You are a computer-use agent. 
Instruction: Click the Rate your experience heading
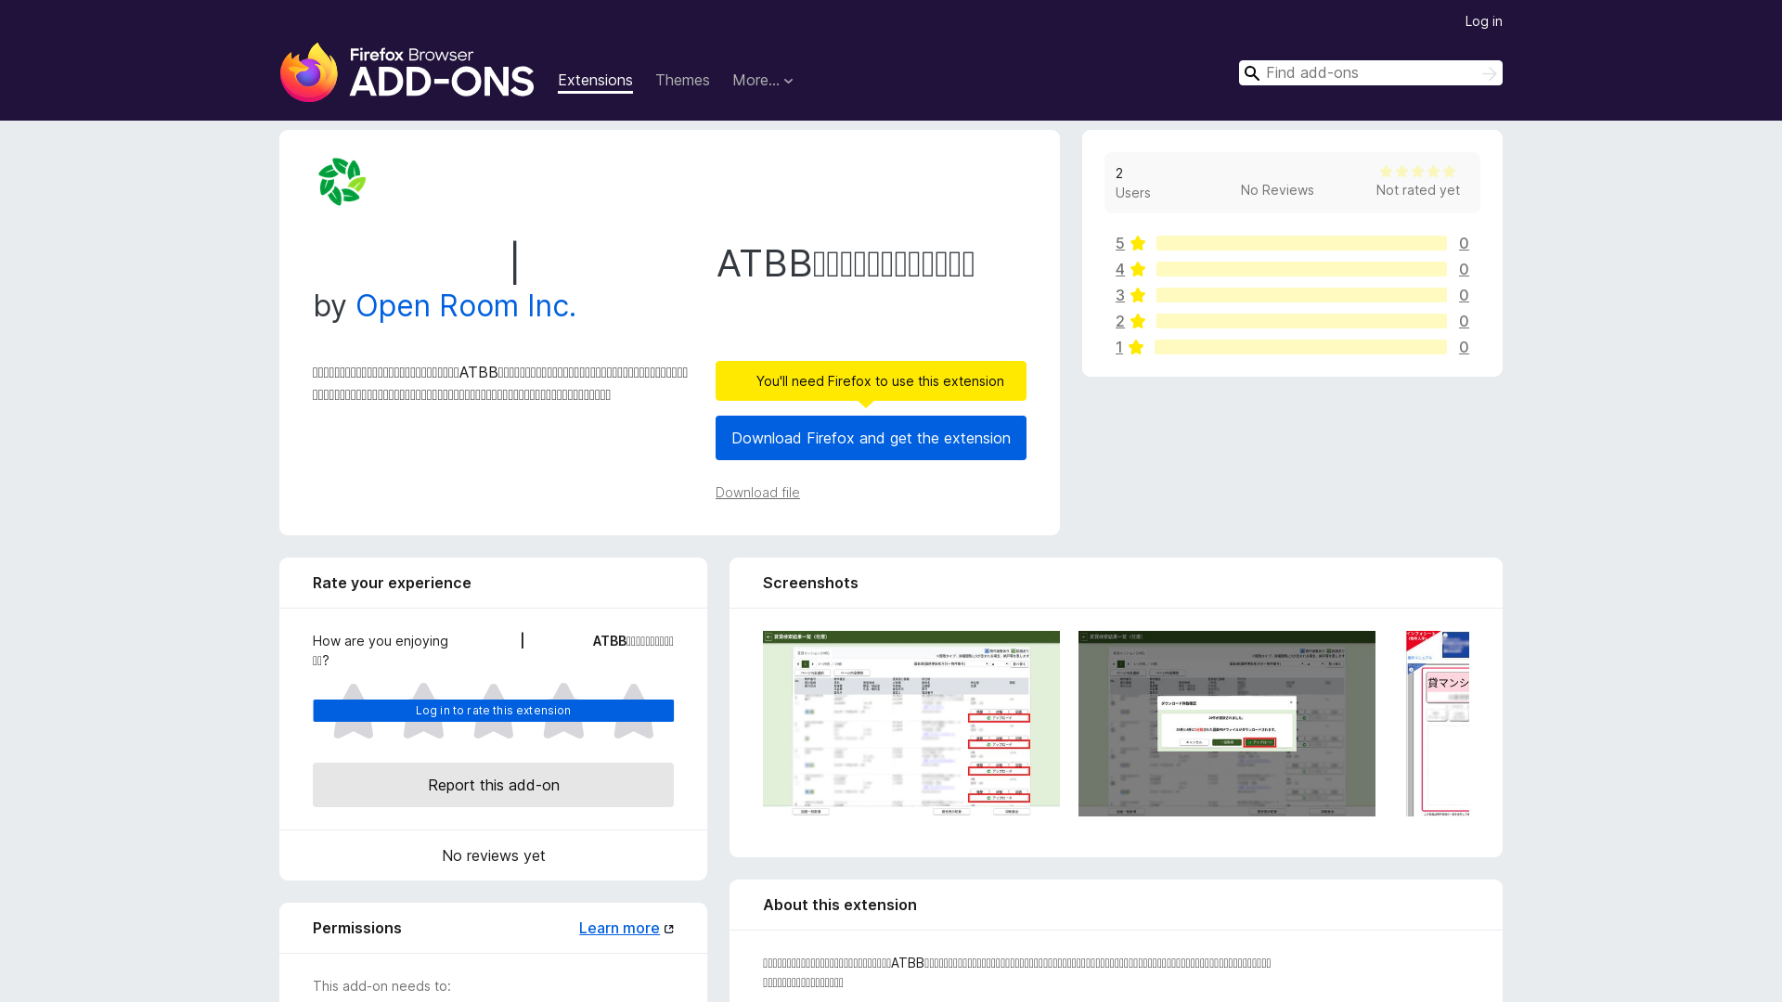point(392,583)
